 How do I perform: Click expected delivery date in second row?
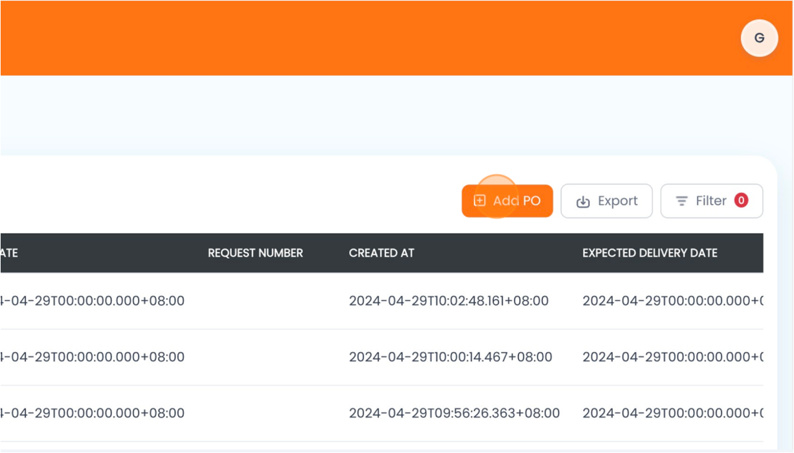coord(672,357)
